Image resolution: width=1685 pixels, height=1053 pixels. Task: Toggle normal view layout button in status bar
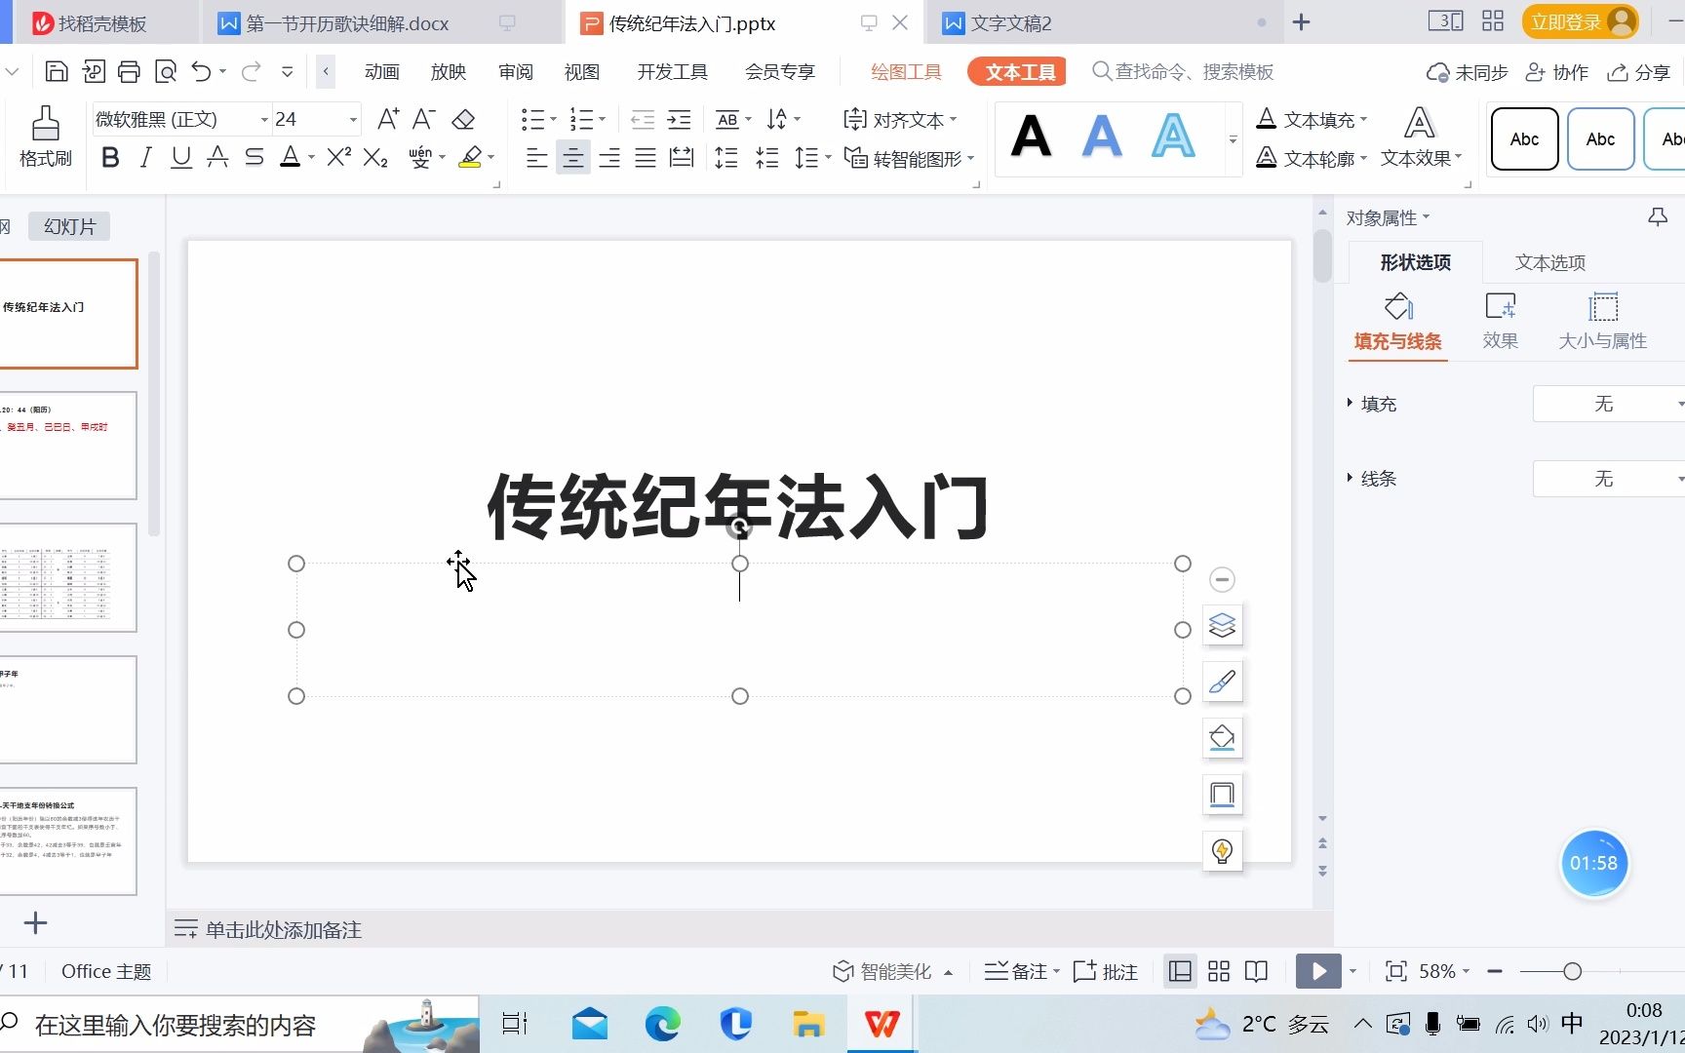pyautogui.click(x=1180, y=971)
